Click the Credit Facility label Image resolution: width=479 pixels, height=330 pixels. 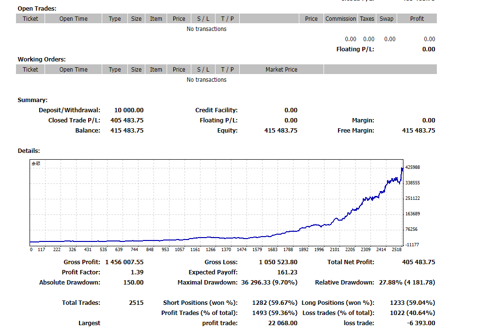click(x=216, y=110)
